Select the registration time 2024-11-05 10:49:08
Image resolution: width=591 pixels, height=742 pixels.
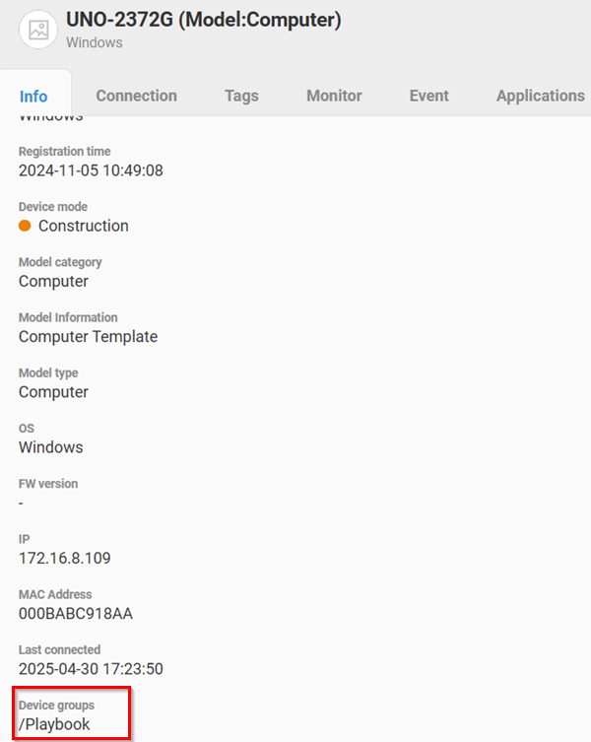click(91, 170)
